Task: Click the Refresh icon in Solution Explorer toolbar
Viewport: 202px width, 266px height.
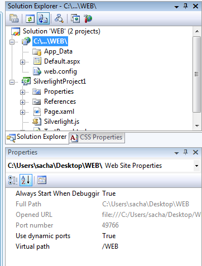Action: [x=30, y=18]
